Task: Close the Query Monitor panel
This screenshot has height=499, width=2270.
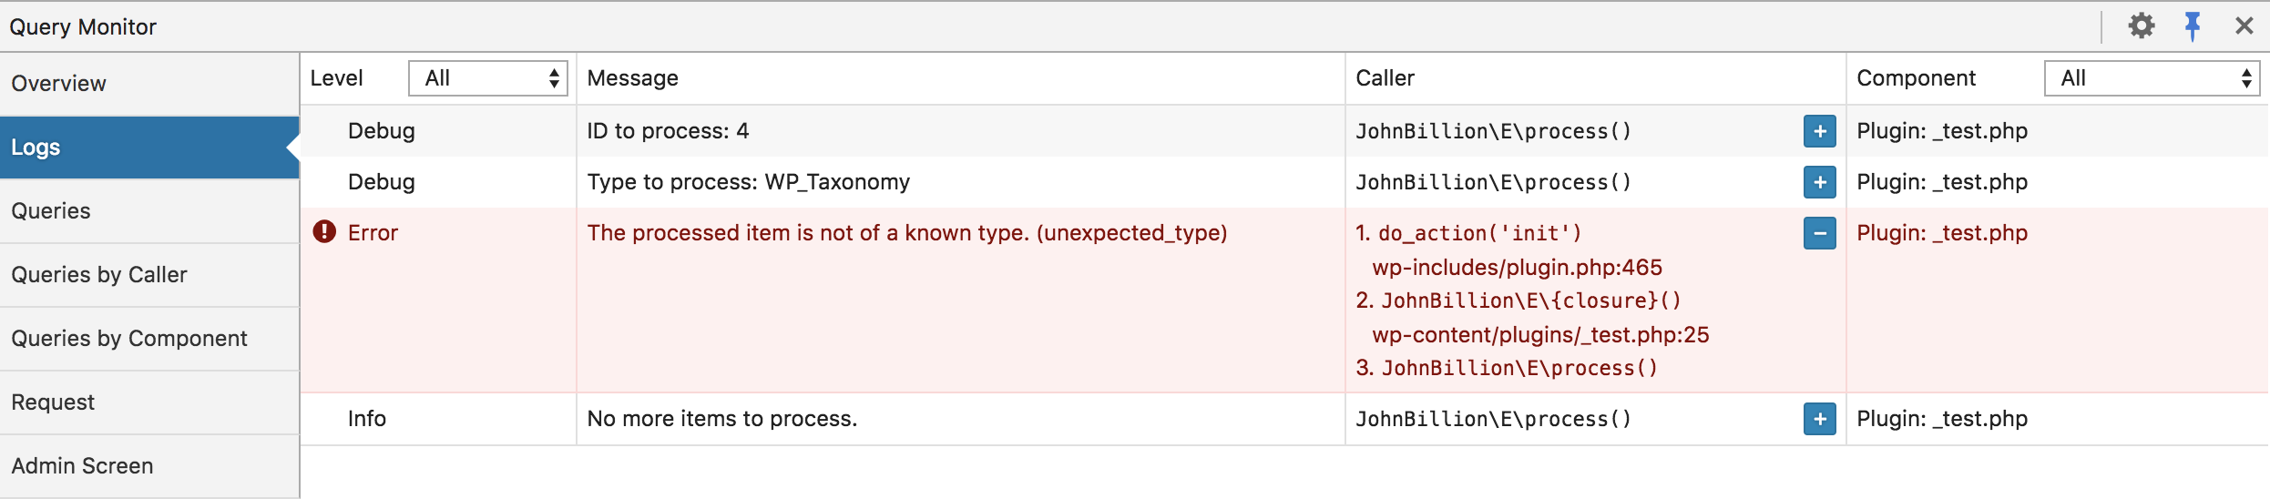Action: pyautogui.click(x=2244, y=25)
